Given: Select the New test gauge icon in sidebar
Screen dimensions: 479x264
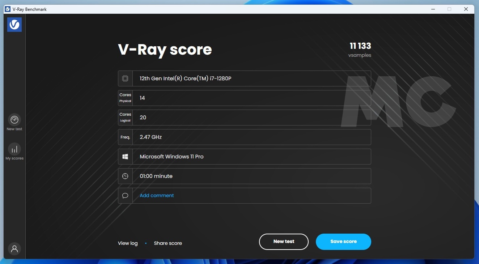Looking at the screenshot, I should [14, 120].
